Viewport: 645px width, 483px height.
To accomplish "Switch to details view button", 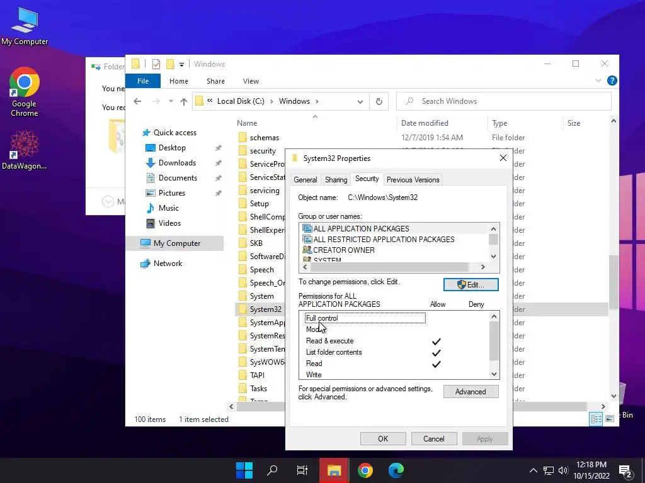I will pos(596,419).
